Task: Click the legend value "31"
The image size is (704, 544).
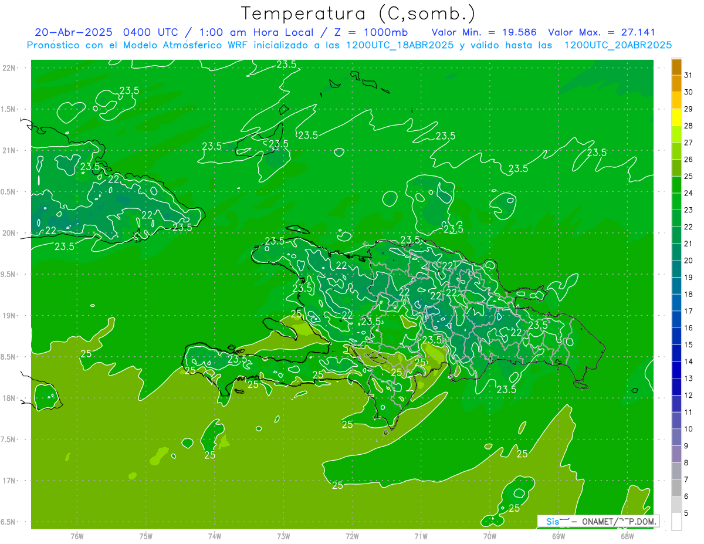Action: (689, 75)
